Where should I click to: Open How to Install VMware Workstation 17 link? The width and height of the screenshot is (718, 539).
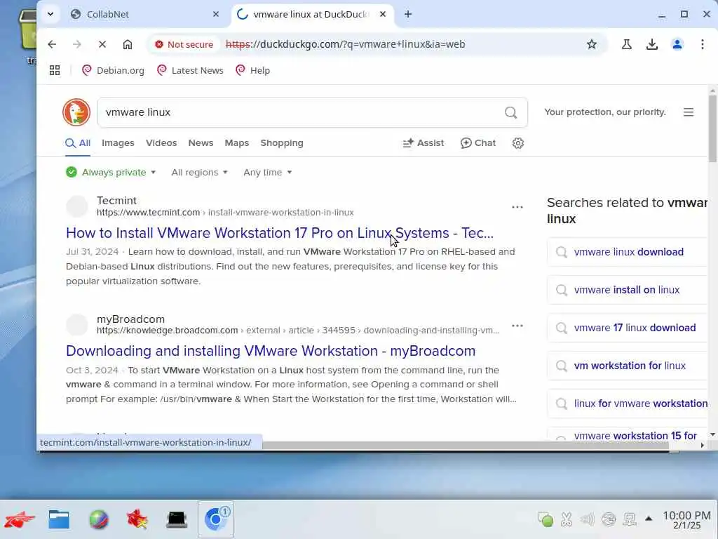(x=280, y=233)
